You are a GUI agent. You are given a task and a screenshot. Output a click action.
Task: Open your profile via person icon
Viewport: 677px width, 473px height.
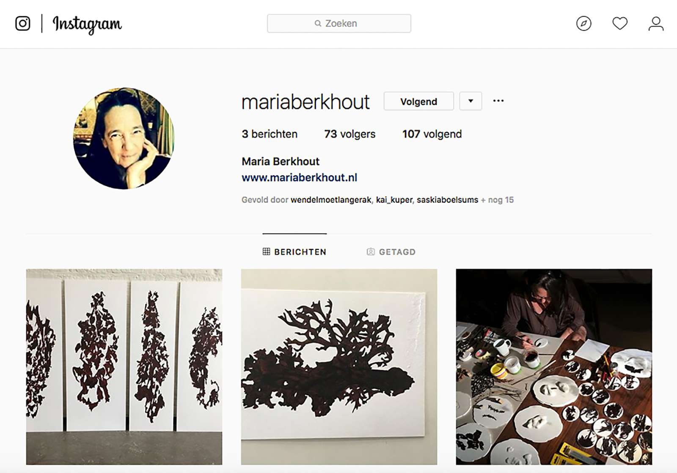click(656, 23)
